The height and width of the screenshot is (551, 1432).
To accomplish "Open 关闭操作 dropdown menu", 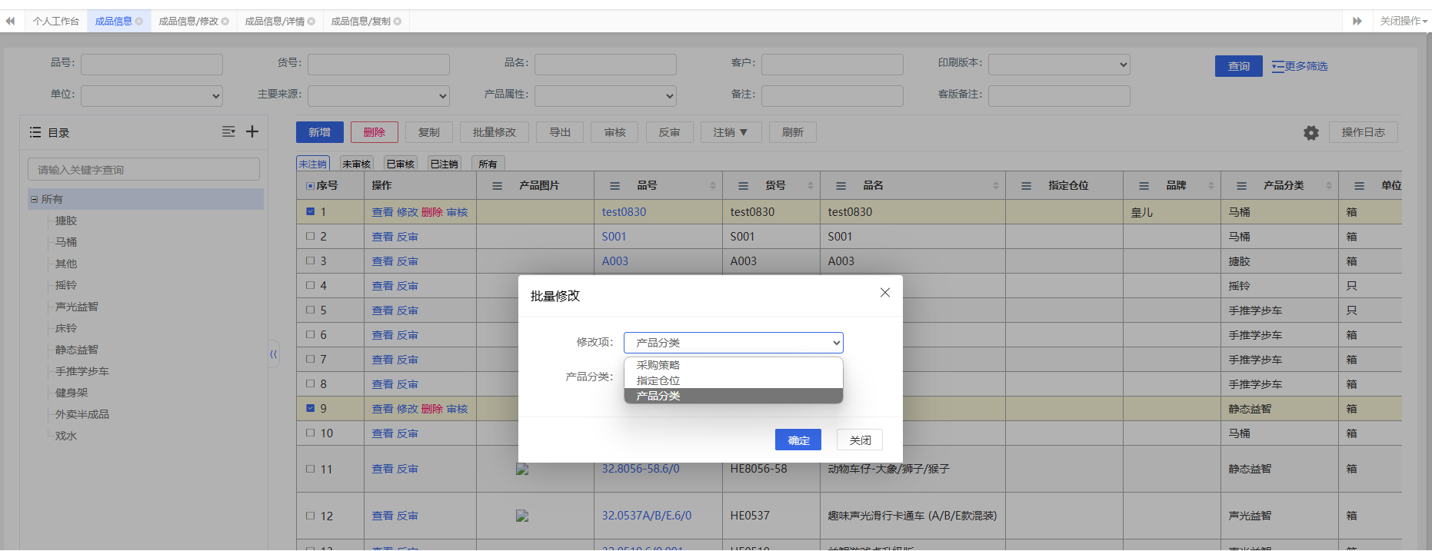I will tap(1403, 22).
